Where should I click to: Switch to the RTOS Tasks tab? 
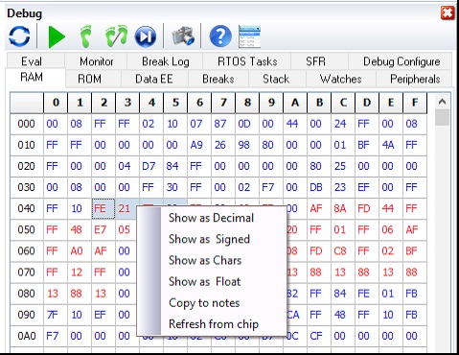pyautogui.click(x=247, y=61)
